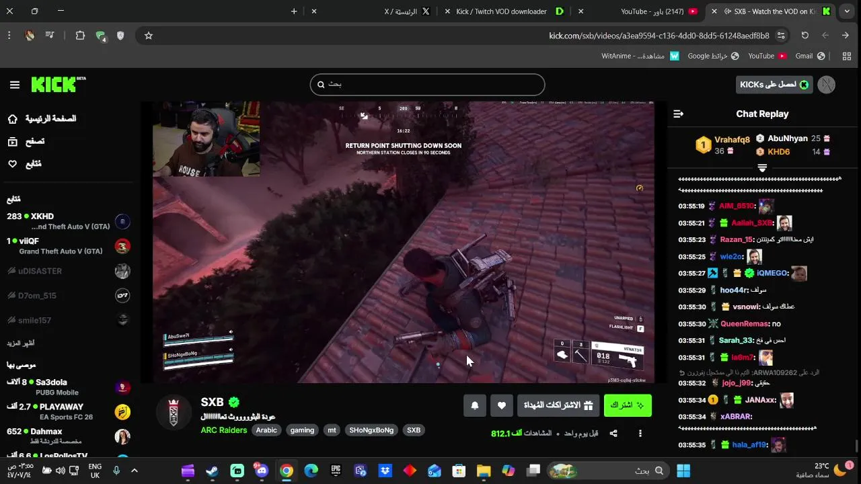Open Following heart in sidebar
This screenshot has width=861, height=484.
click(x=26, y=164)
